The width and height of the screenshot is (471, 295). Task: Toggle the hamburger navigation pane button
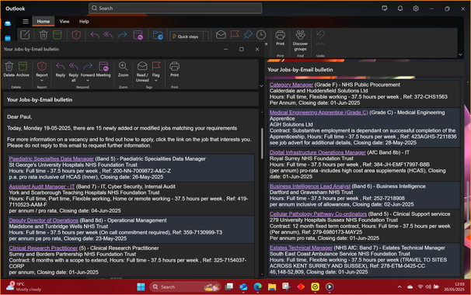[x=26, y=21]
